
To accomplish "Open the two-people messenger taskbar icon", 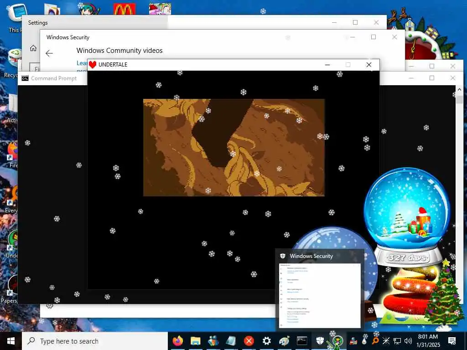I will (213, 341).
